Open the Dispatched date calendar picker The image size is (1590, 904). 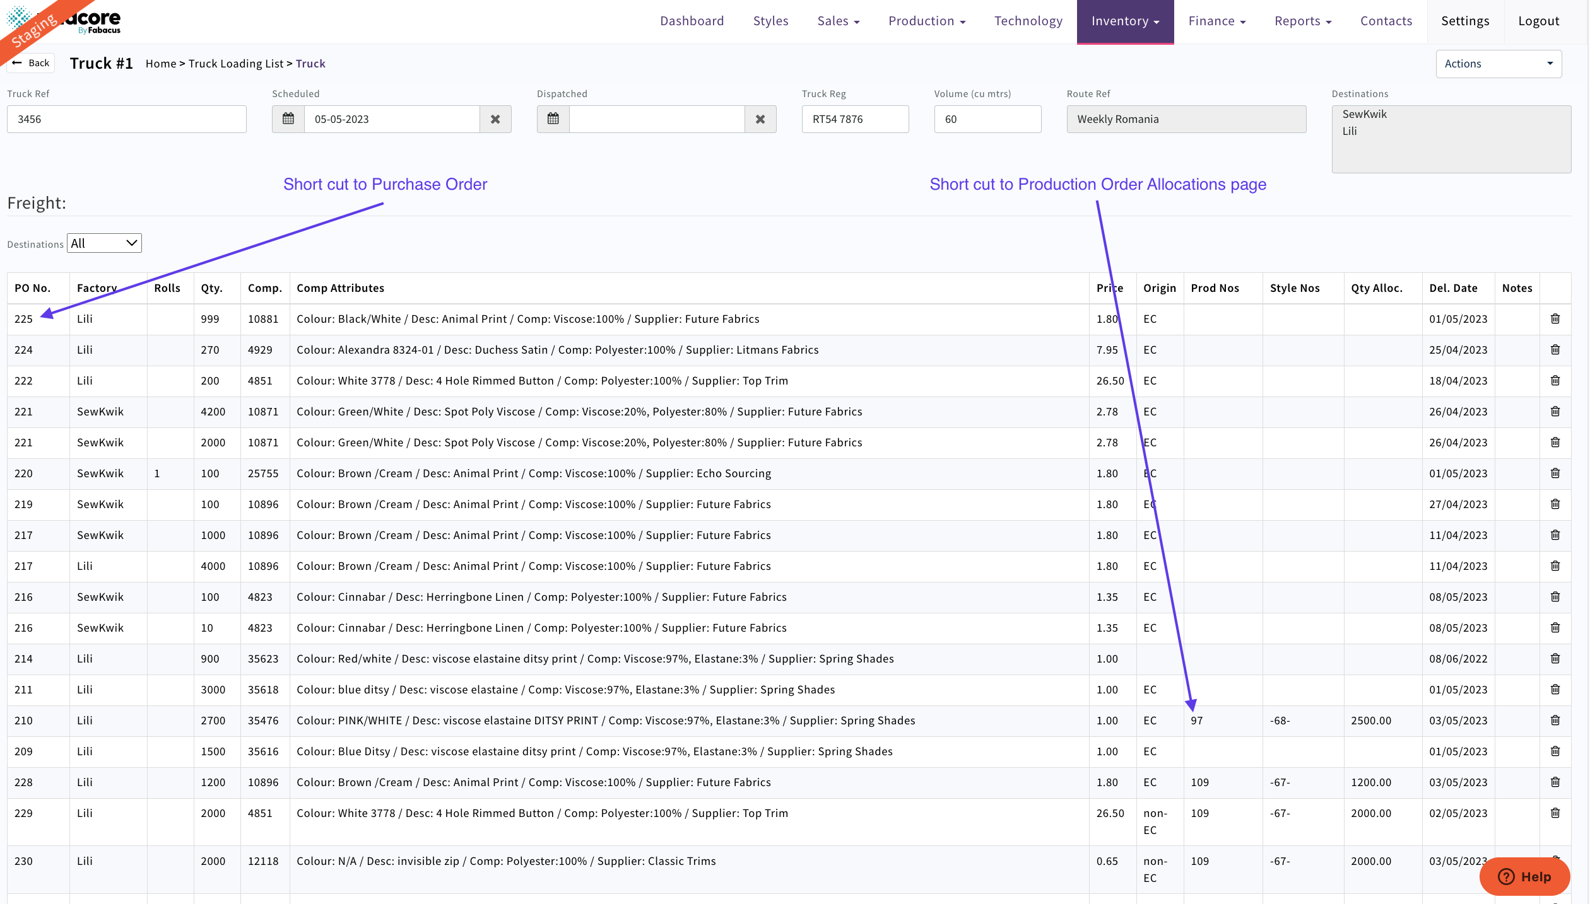[553, 119]
